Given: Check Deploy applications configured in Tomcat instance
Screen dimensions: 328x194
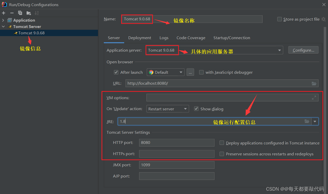Looking at the screenshot, I should pos(222,143).
